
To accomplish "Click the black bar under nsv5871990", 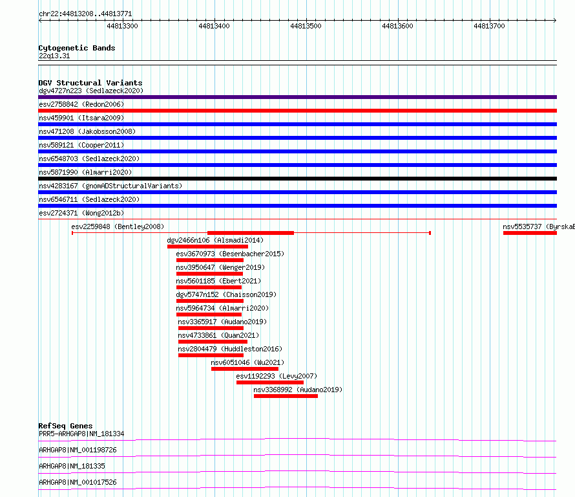I will point(297,179).
